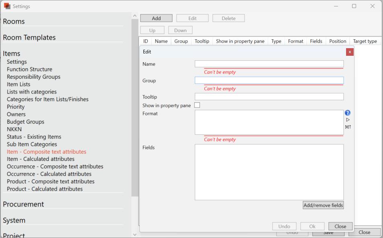
Task: Click the blue help icon beside Format
Action: point(348,113)
